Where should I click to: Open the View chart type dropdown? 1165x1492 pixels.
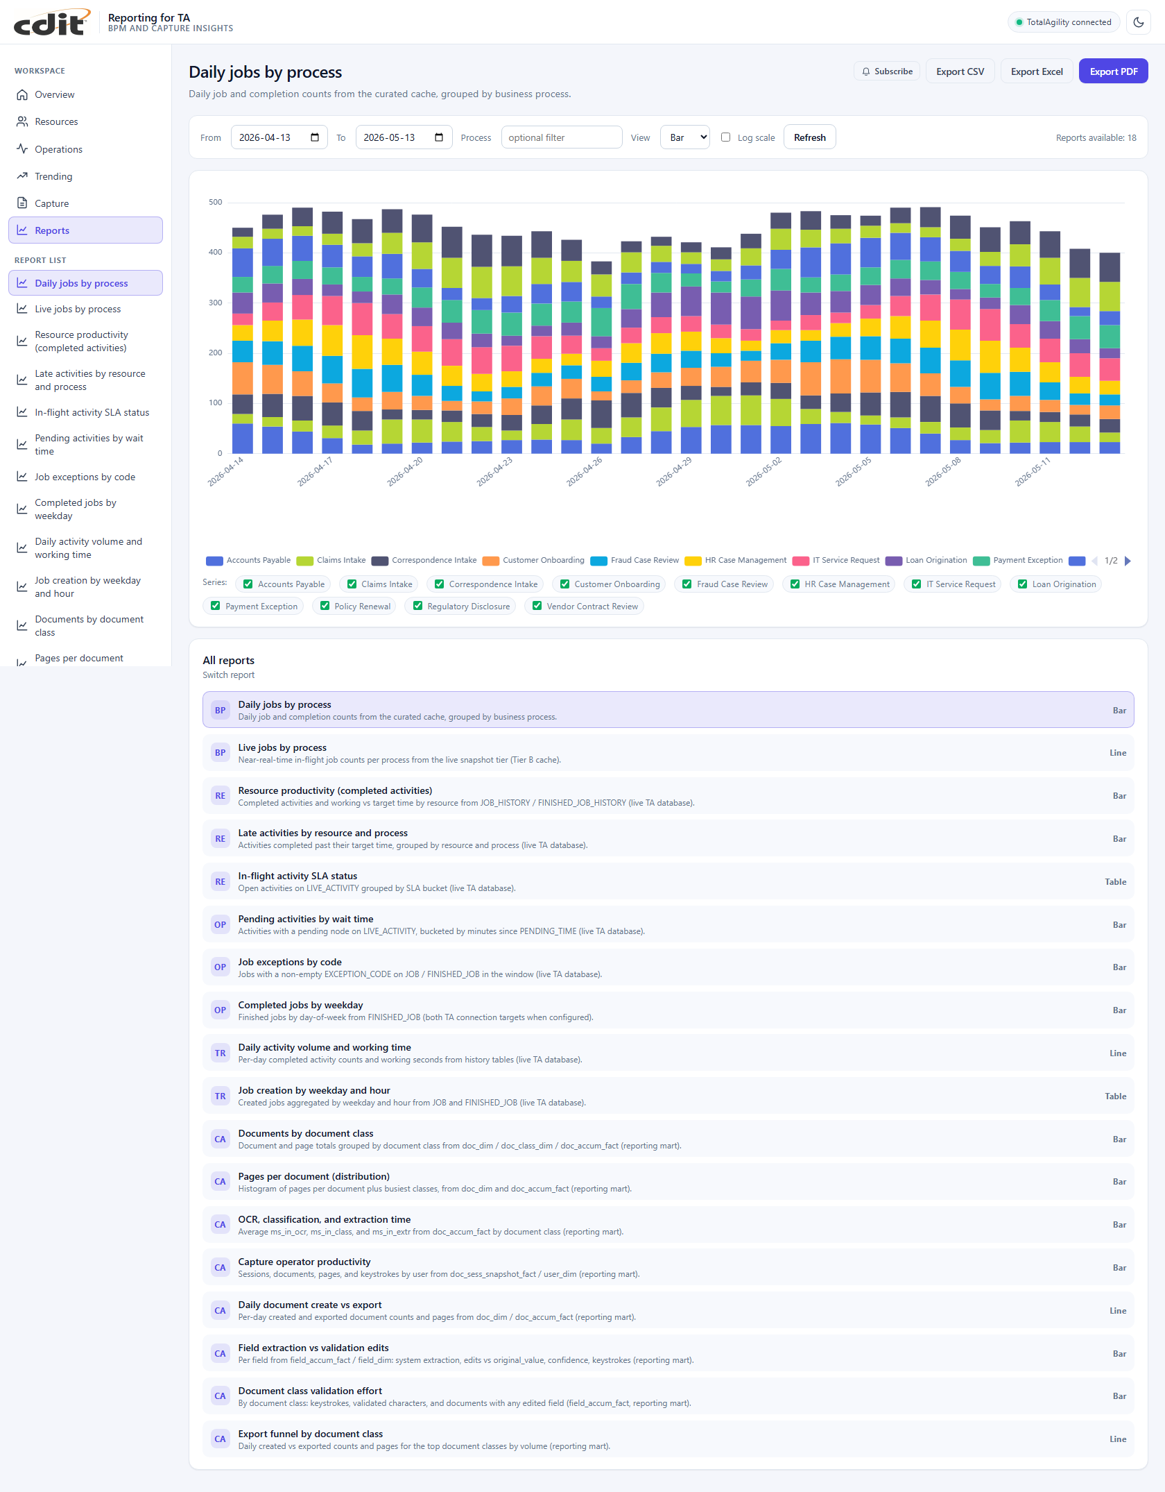click(685, 137)
